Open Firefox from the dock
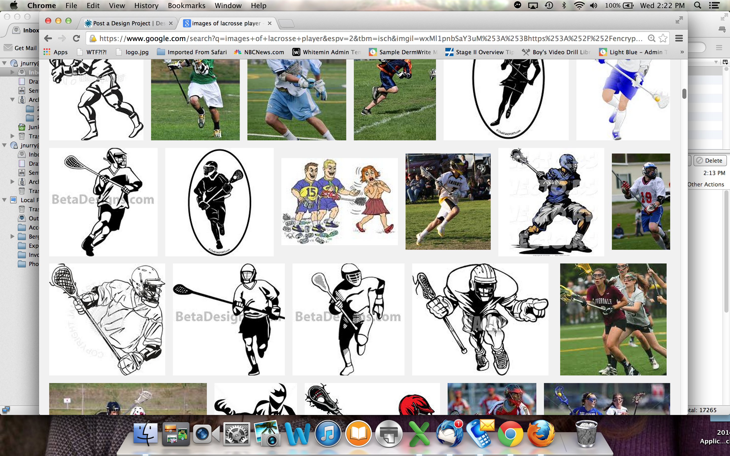The image size is (730, 456). [541, 434]
